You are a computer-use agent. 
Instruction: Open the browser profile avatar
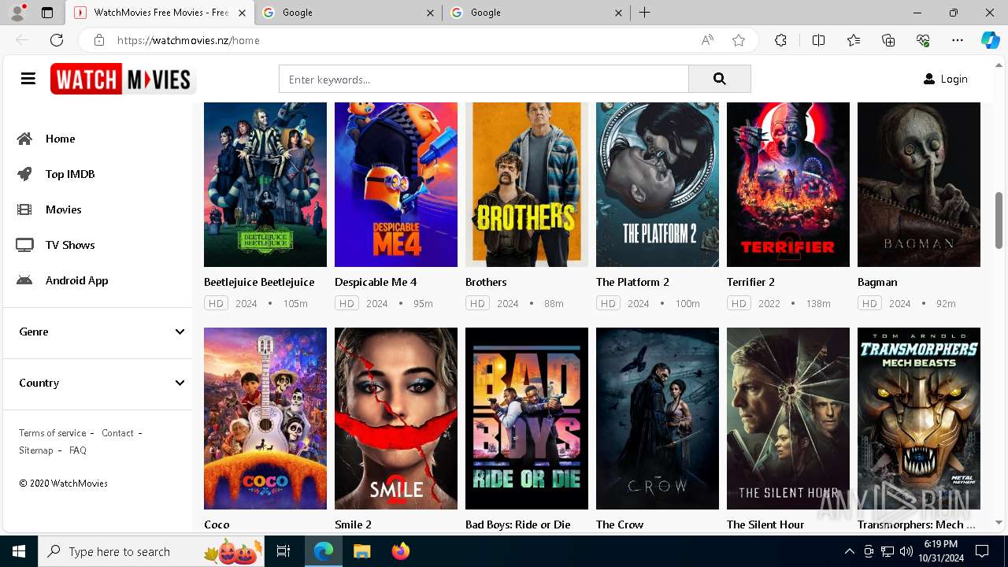pyautogui.click(x=17, y=13)
